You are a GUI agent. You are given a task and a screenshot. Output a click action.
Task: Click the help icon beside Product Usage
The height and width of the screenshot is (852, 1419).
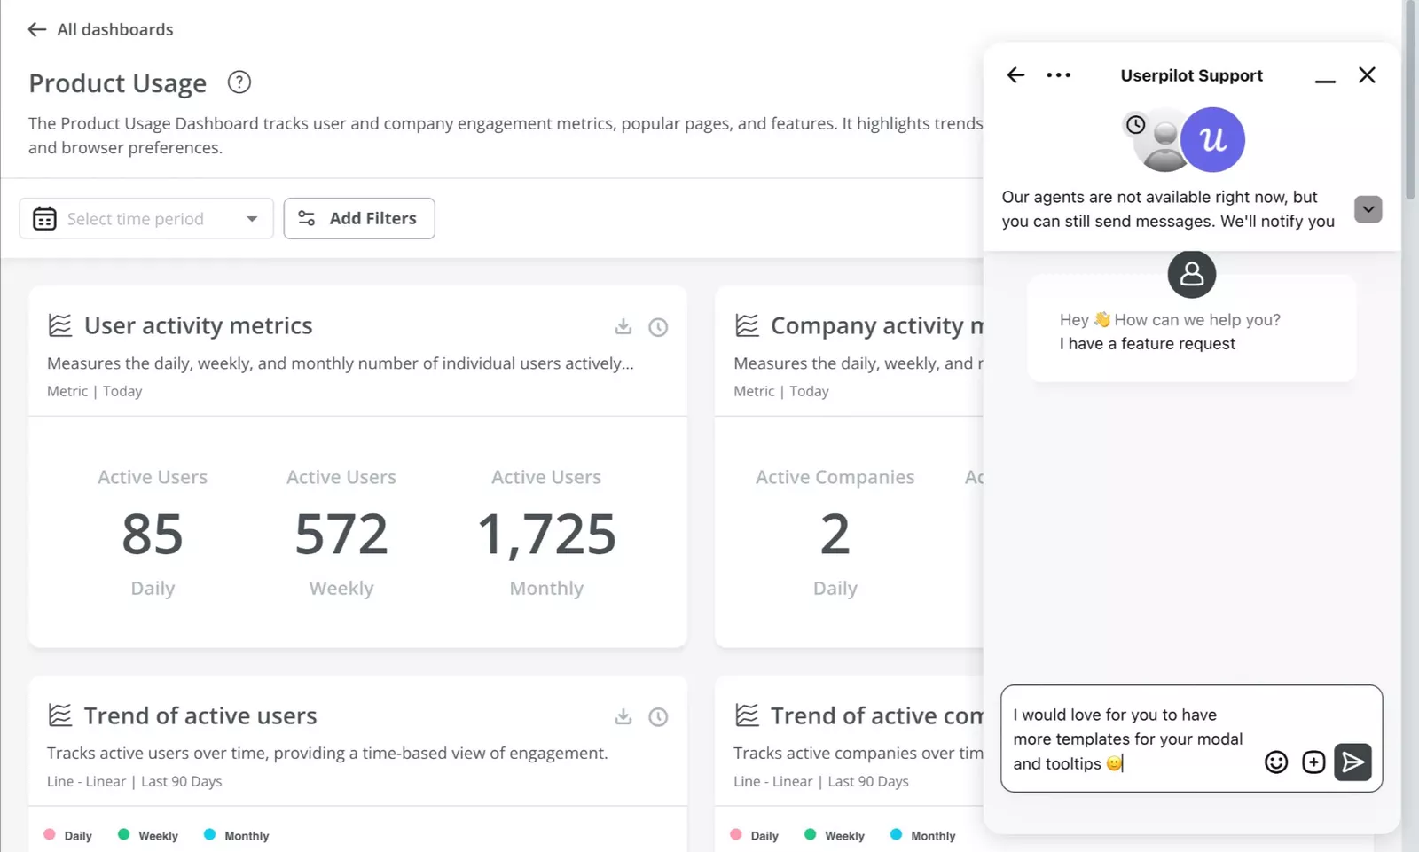click(x=239, y=82)
